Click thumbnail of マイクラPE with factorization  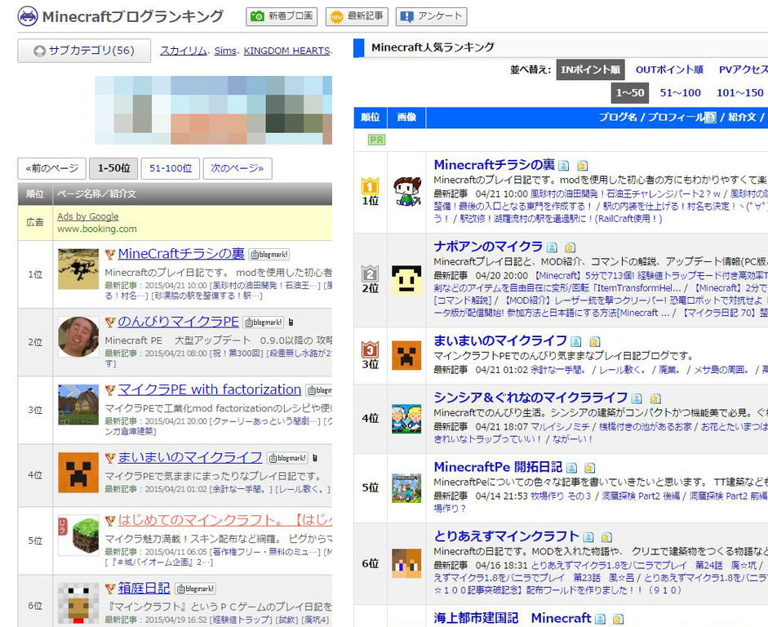pyautogui.click(x=78, y=405)
